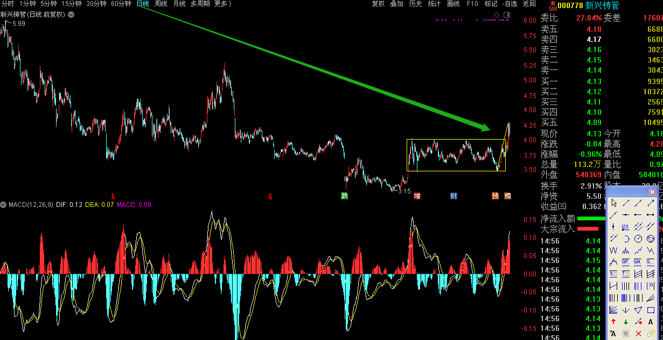The image size is (663, 340).
Task: Click stock code 000778 in header
Action: point(570,6)
